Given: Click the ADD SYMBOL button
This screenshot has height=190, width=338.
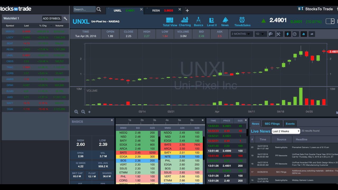Looking at the screenshot, I should pos(52,18).
